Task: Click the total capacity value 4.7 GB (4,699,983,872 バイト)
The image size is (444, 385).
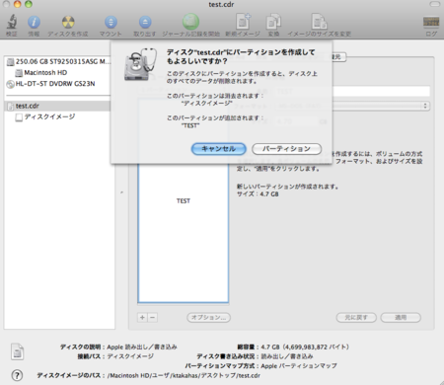Action: tap(305, 346)
